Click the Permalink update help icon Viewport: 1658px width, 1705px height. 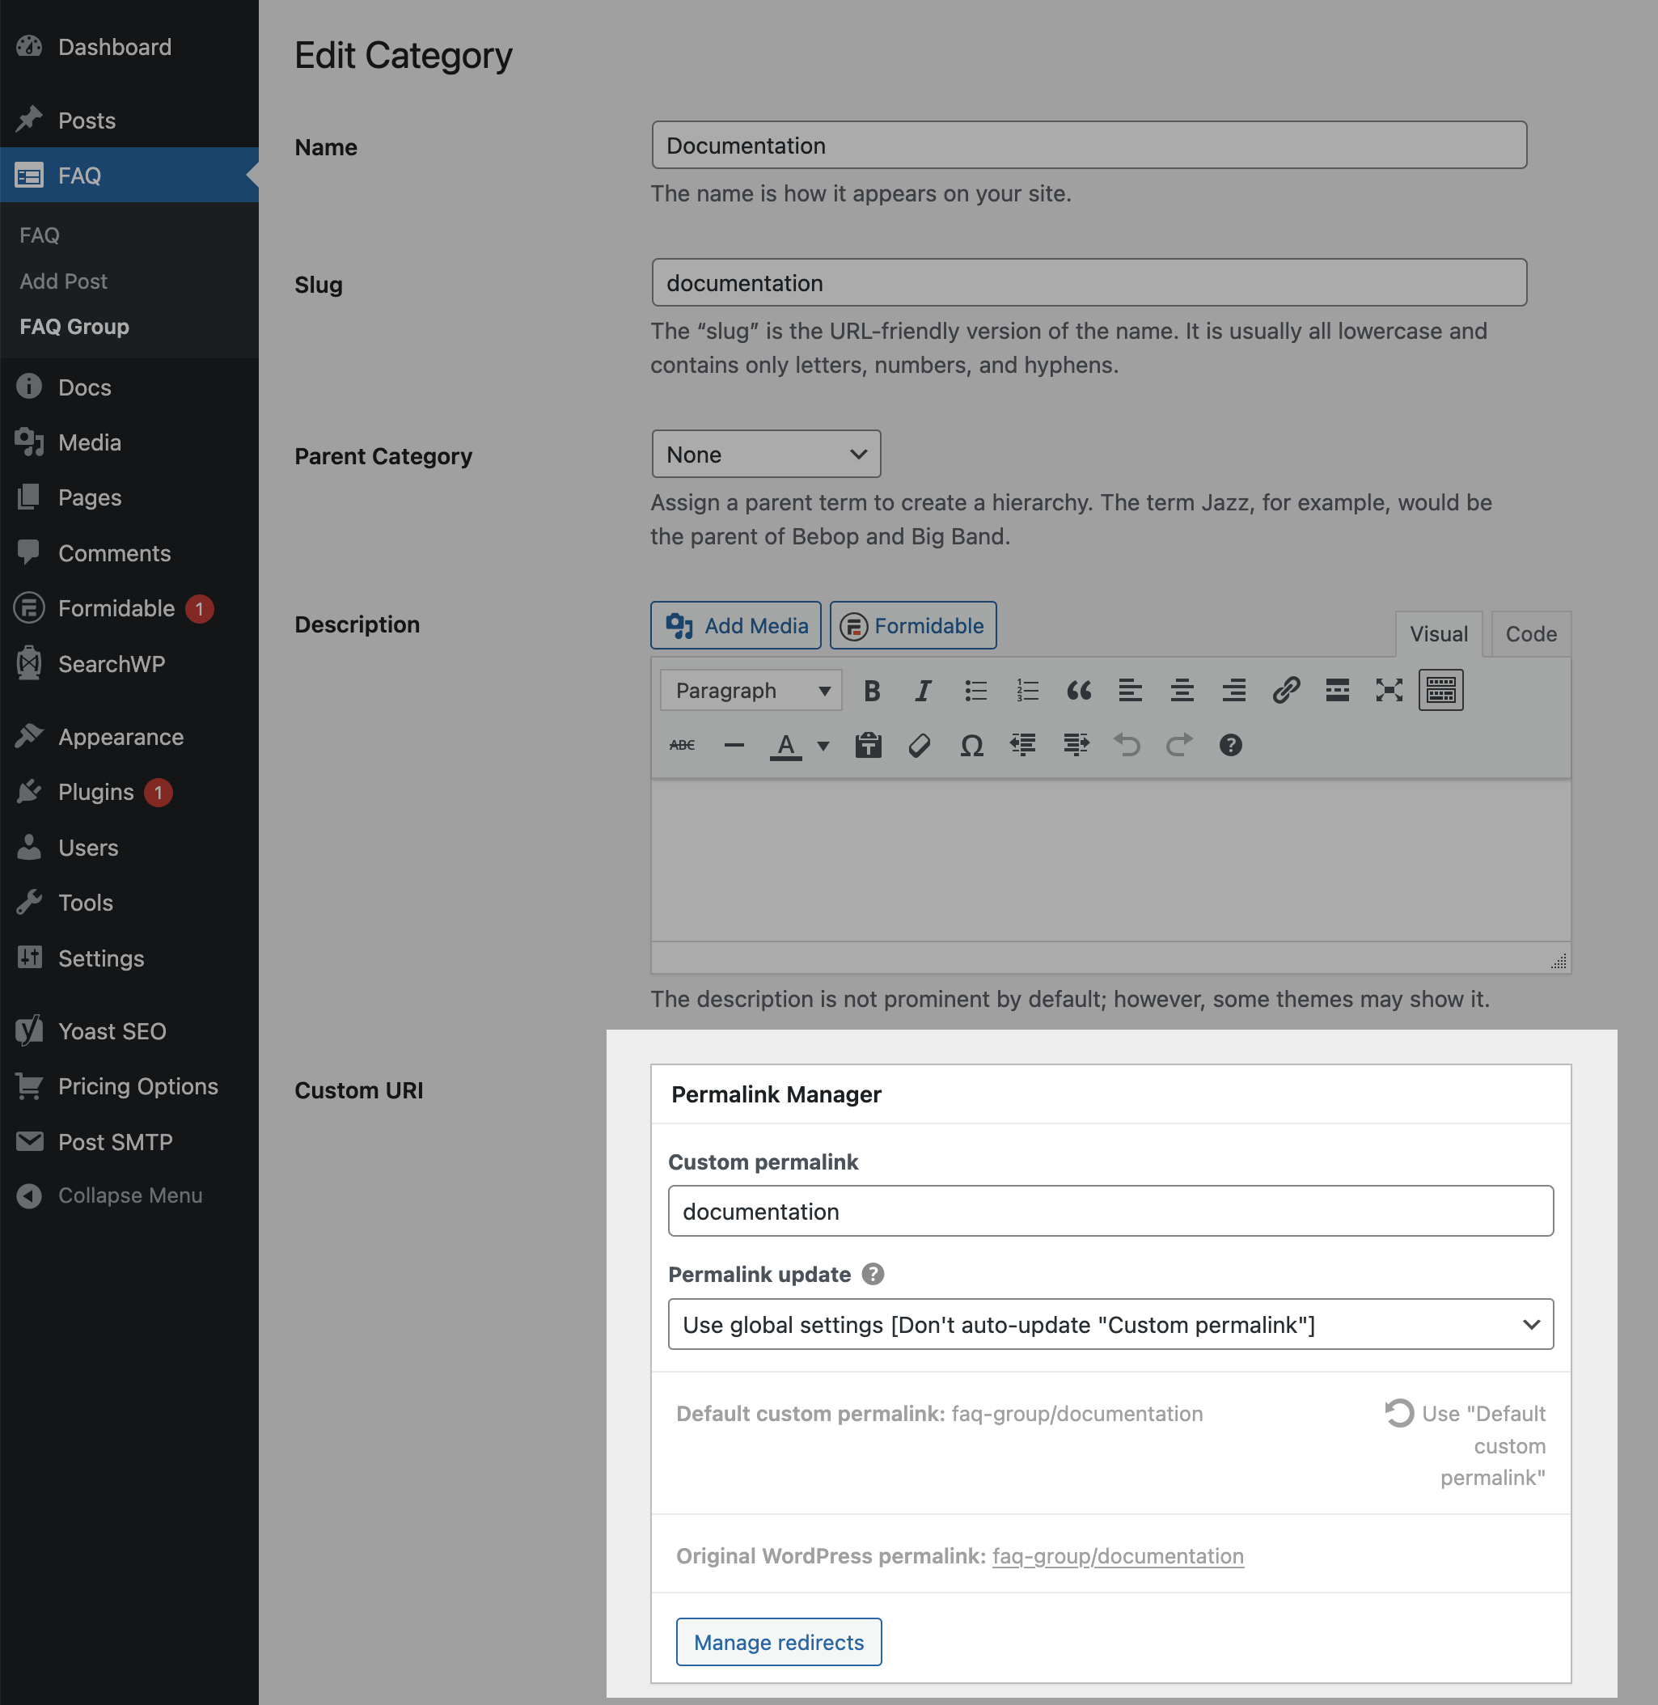pos(873,1274)
